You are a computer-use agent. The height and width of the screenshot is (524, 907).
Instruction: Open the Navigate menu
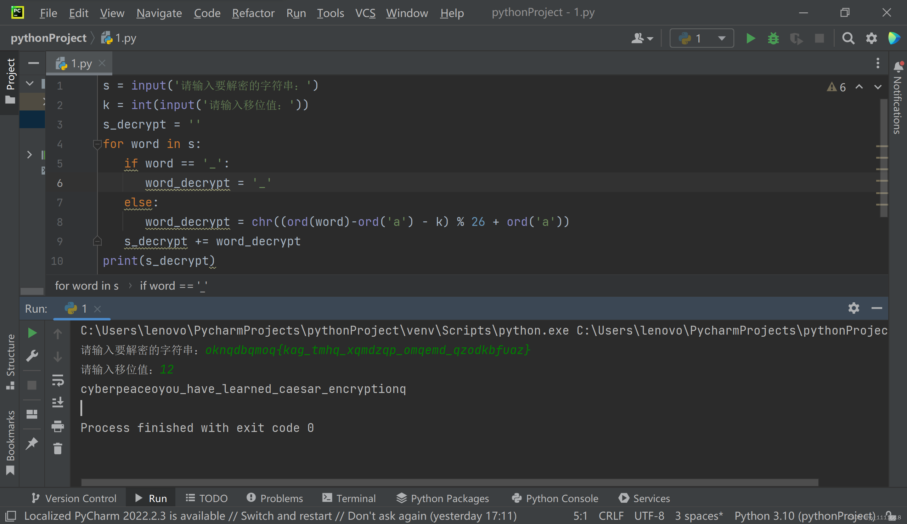pyautogui.click(x=159, y=13)
